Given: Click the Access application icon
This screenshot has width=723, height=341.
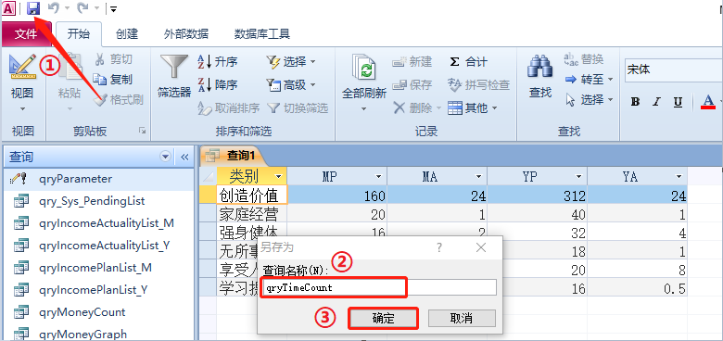Looking at the screenshot, I should coord(9,7).
